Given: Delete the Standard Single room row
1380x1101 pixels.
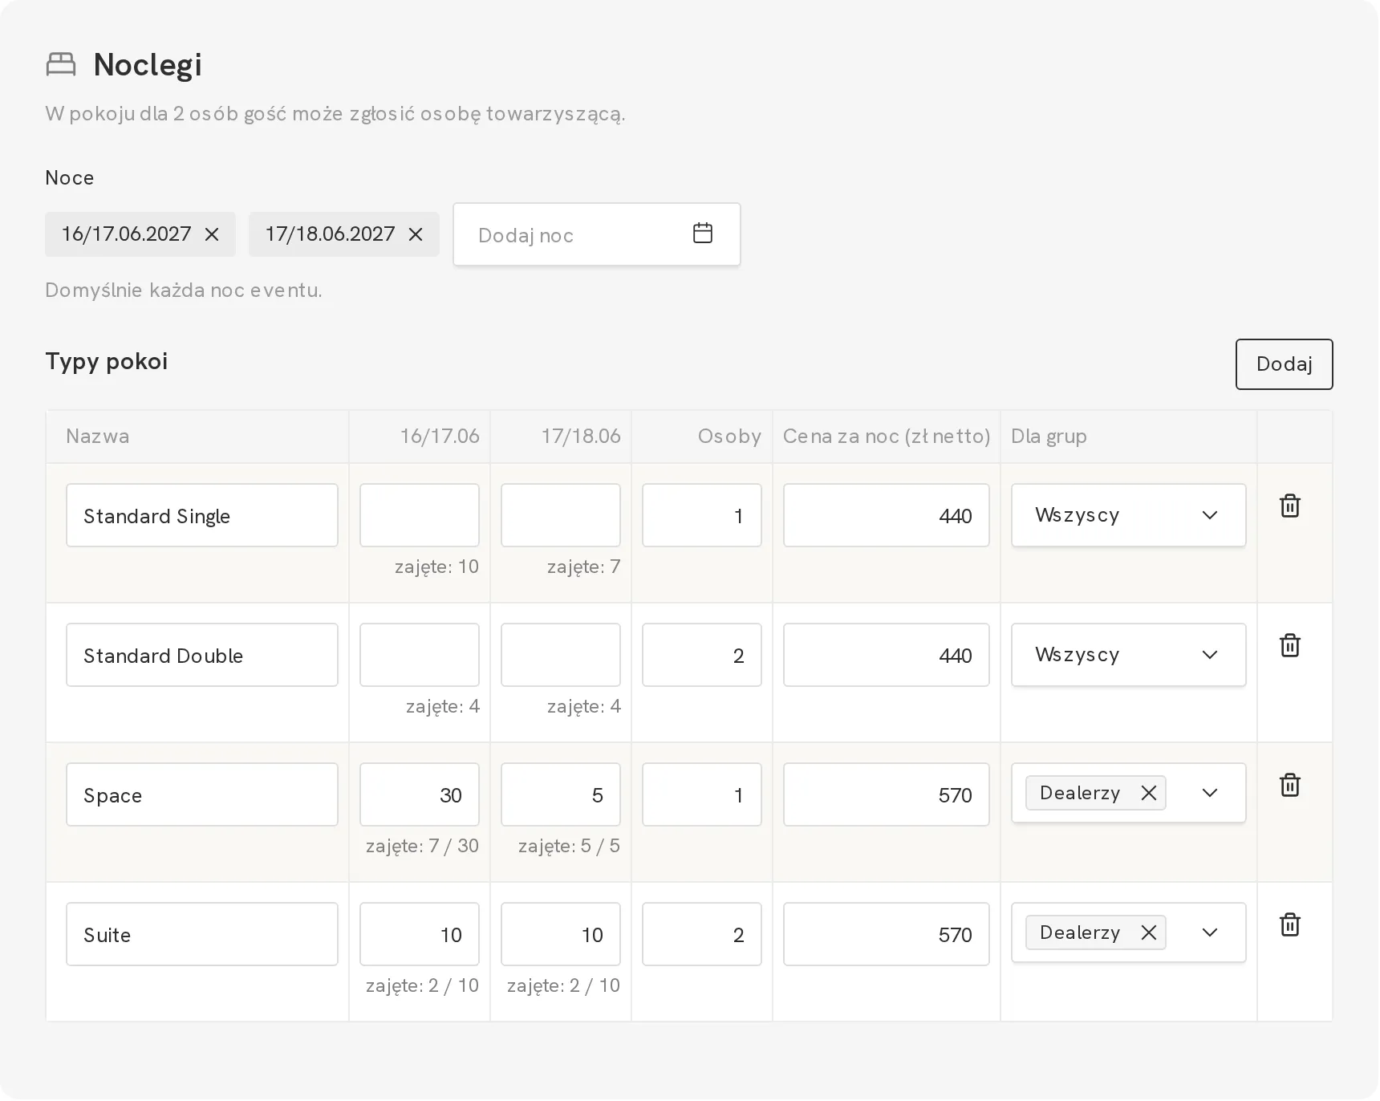Looking at the screenshot, I should (1290, 506).
